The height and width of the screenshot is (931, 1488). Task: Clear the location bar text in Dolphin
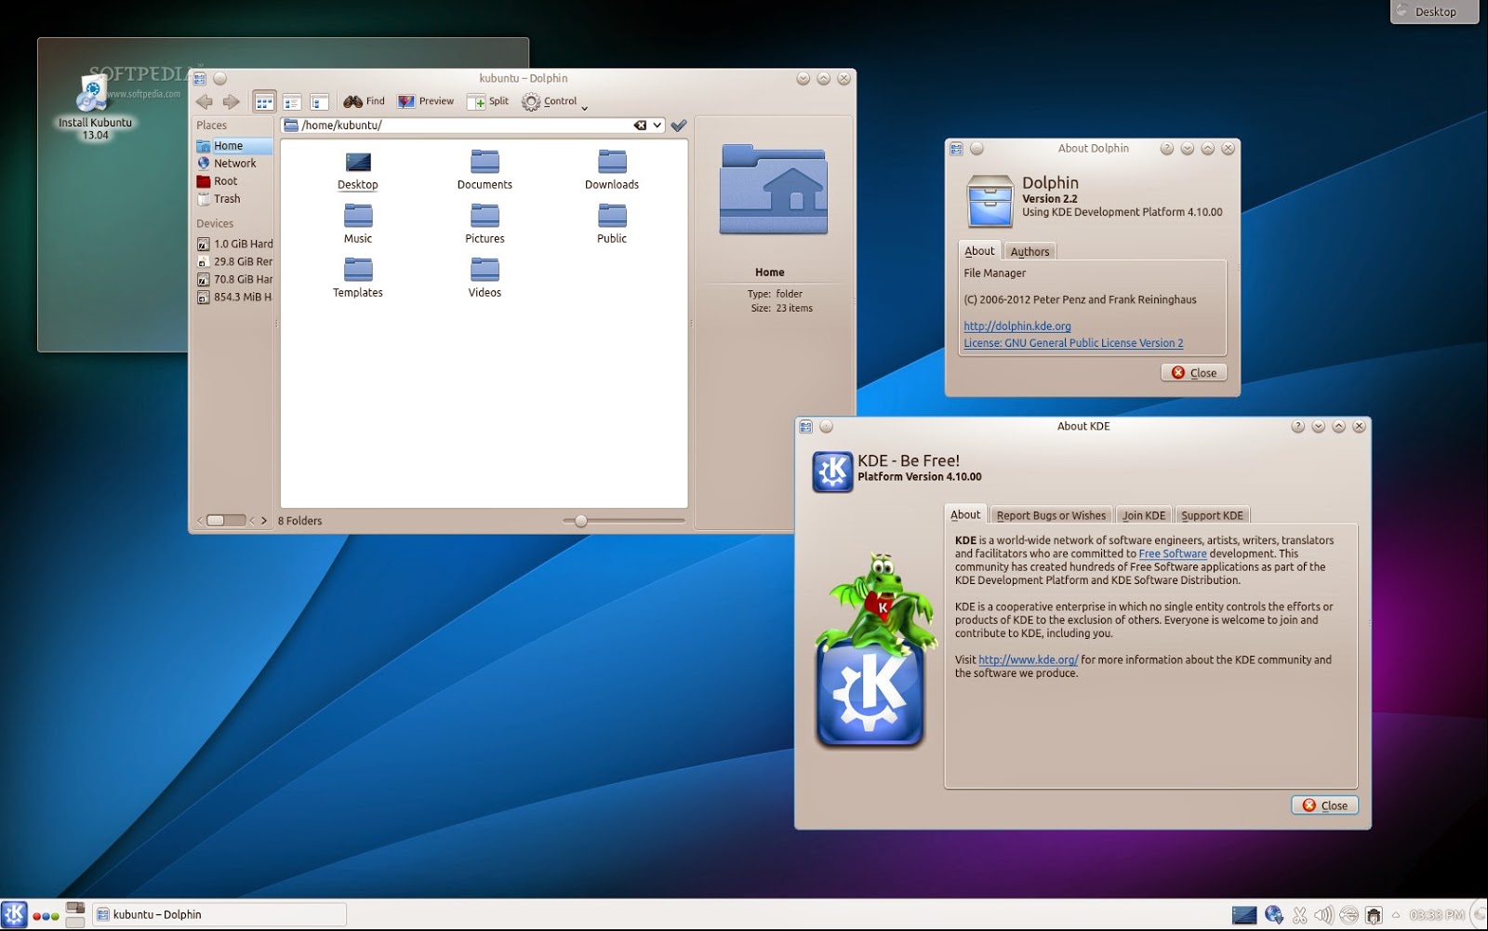640,126
